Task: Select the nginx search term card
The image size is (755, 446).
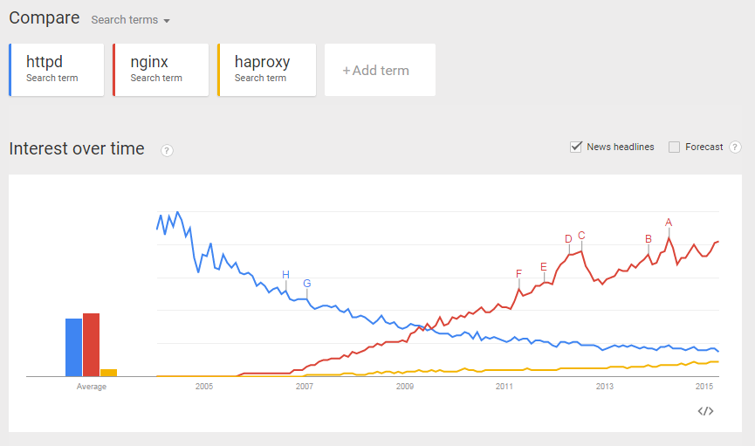Action: pyautogui.click(x=161, y=70)
